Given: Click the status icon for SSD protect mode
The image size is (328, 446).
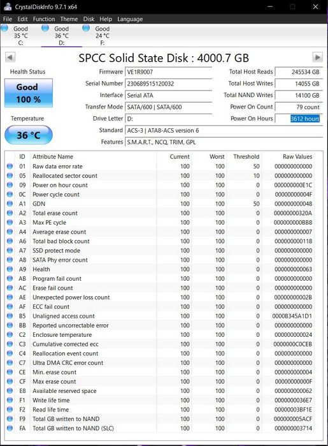Looking at the screenshot, I should point(10,250).
